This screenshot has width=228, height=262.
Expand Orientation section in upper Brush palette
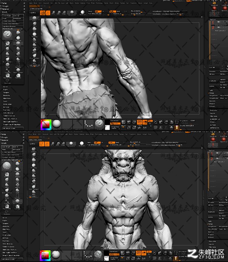click(x=7, y=104)
